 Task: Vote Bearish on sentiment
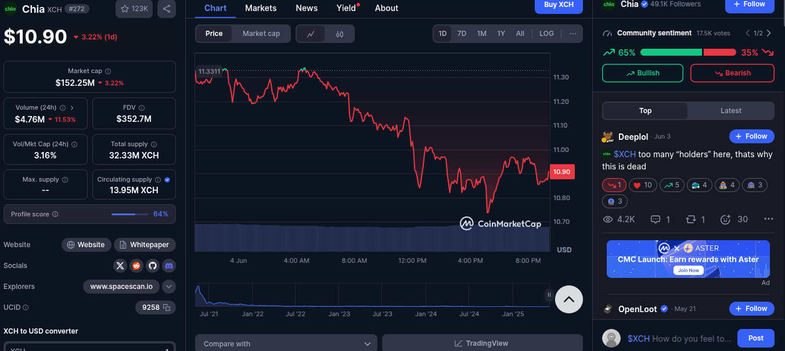732,73
